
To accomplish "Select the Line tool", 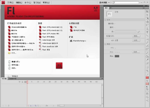I will coord(147,36).
